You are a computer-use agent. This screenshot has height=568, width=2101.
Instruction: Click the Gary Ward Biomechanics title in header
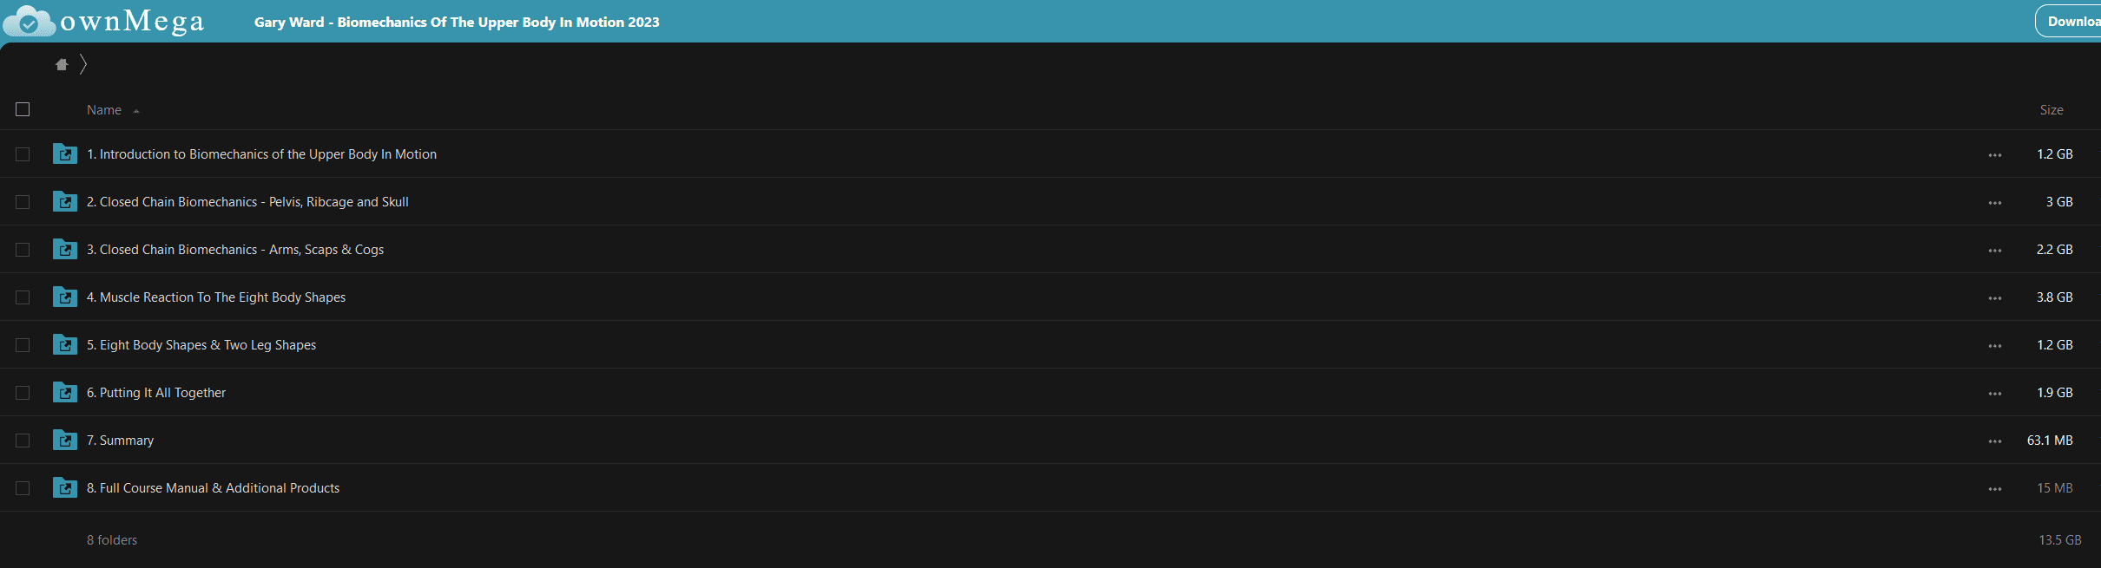pyautogui.click(x=457, y=22)
